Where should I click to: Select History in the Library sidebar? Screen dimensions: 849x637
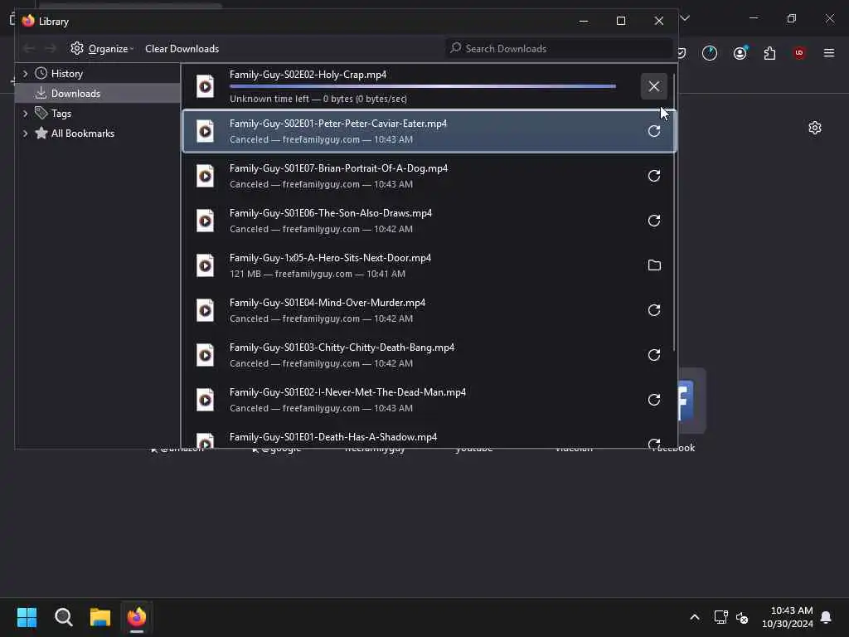point(66,74)
